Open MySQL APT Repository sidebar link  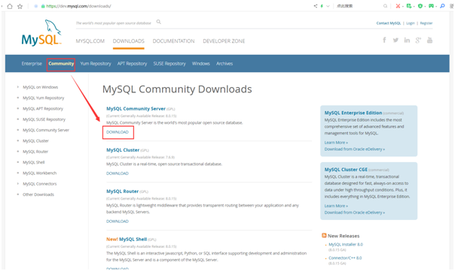click(43, 108)
